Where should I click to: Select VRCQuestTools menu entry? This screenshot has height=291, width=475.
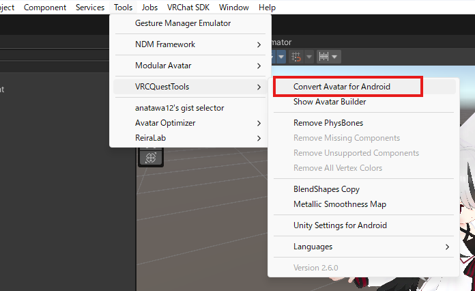coord(190,87)
